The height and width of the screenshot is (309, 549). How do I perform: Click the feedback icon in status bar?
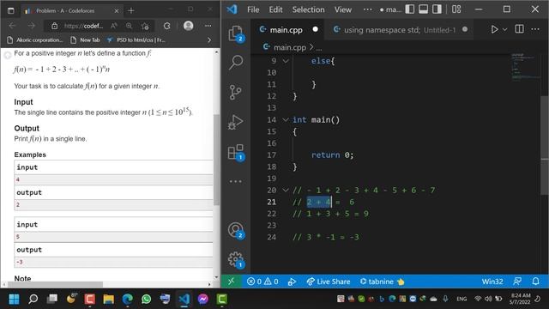coord(517,282)
